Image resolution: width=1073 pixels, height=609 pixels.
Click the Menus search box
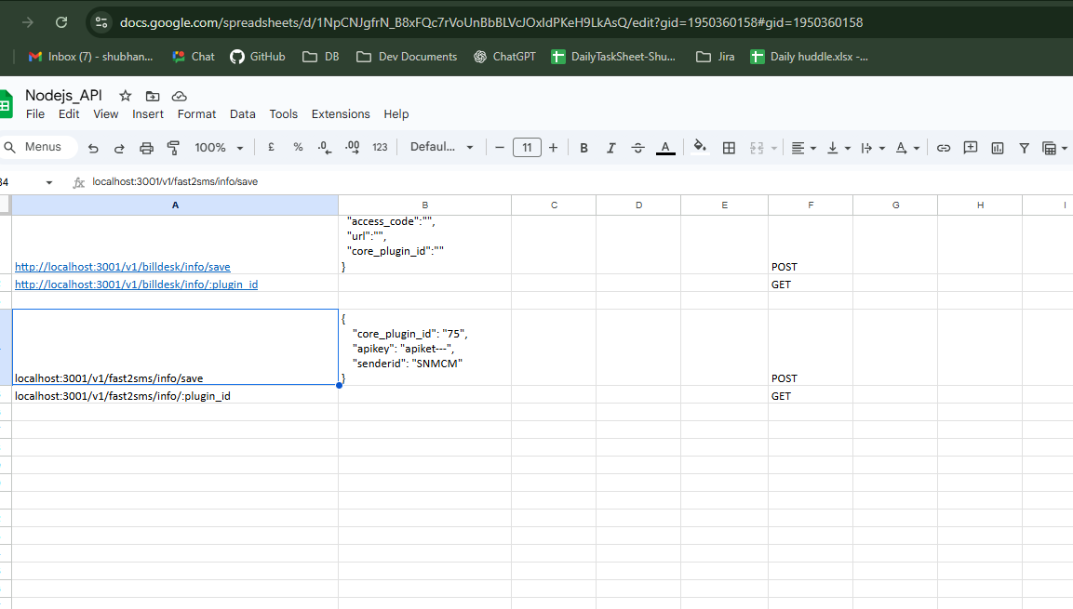(x=37, y=147)
